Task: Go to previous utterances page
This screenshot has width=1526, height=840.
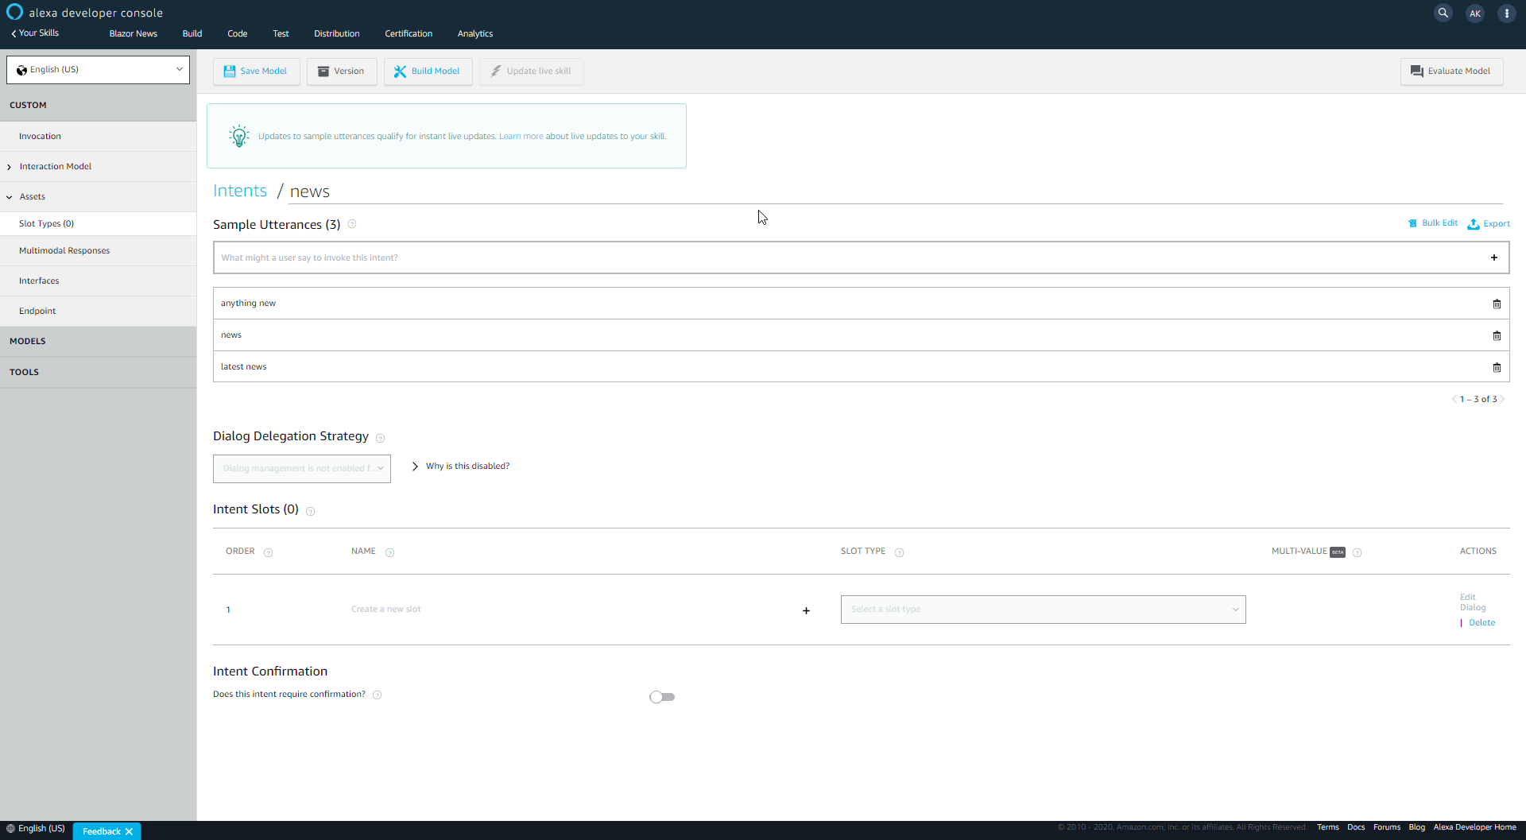Action: point(1454,399)
